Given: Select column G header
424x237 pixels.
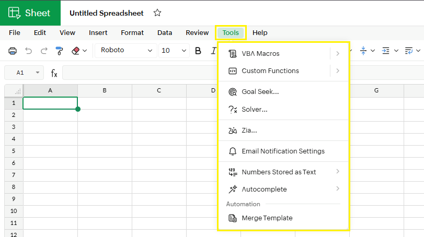Looking at the screenshot, I should coord(376,91).
